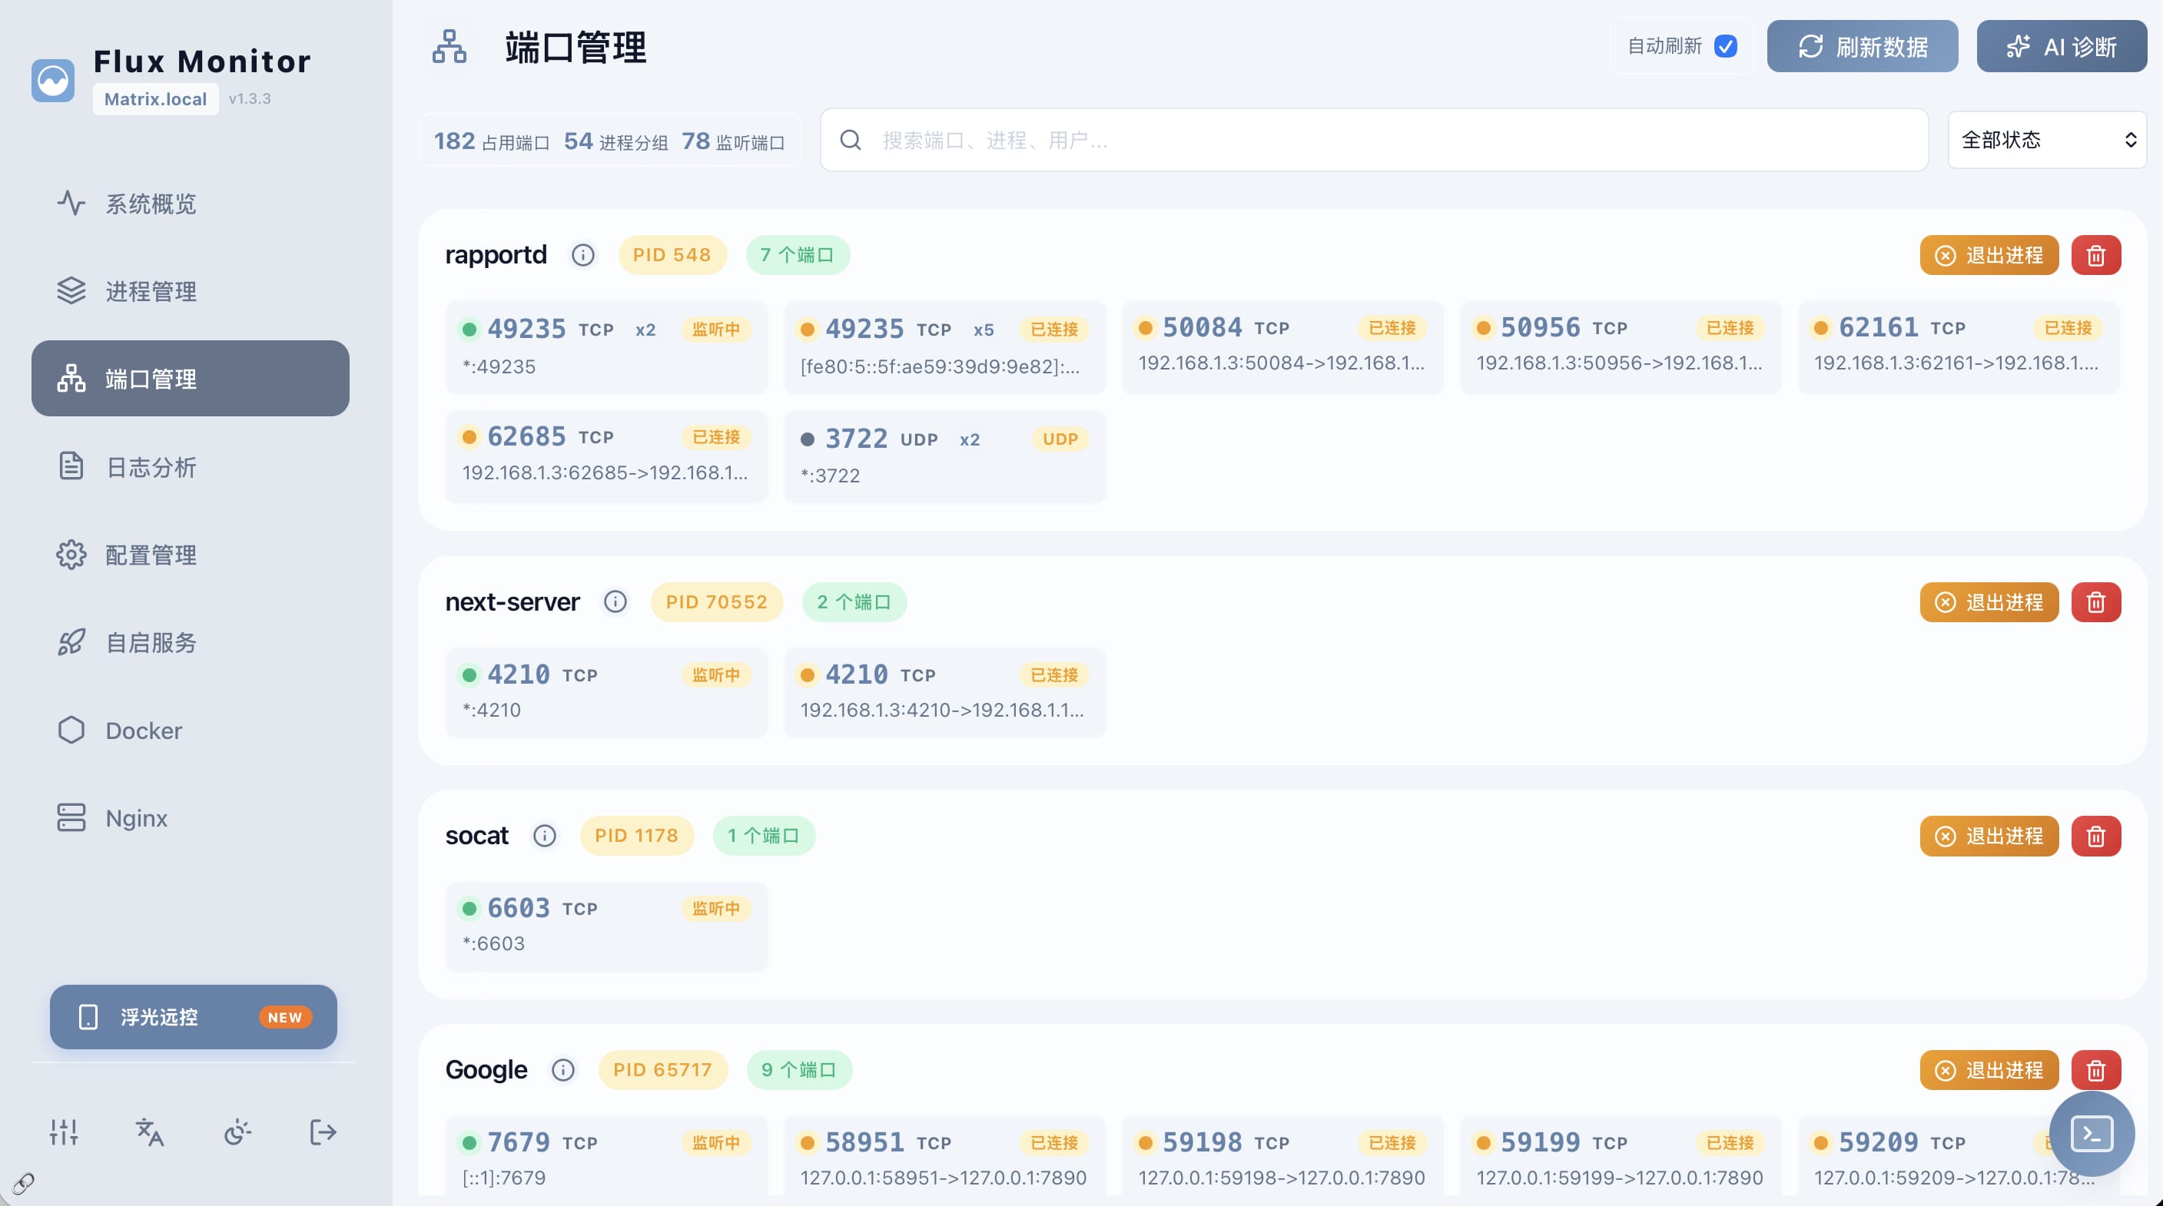Screen dimensions: 2163x1206
Task: Click the red trash button for socat
Action: (x=2096, y=837)
